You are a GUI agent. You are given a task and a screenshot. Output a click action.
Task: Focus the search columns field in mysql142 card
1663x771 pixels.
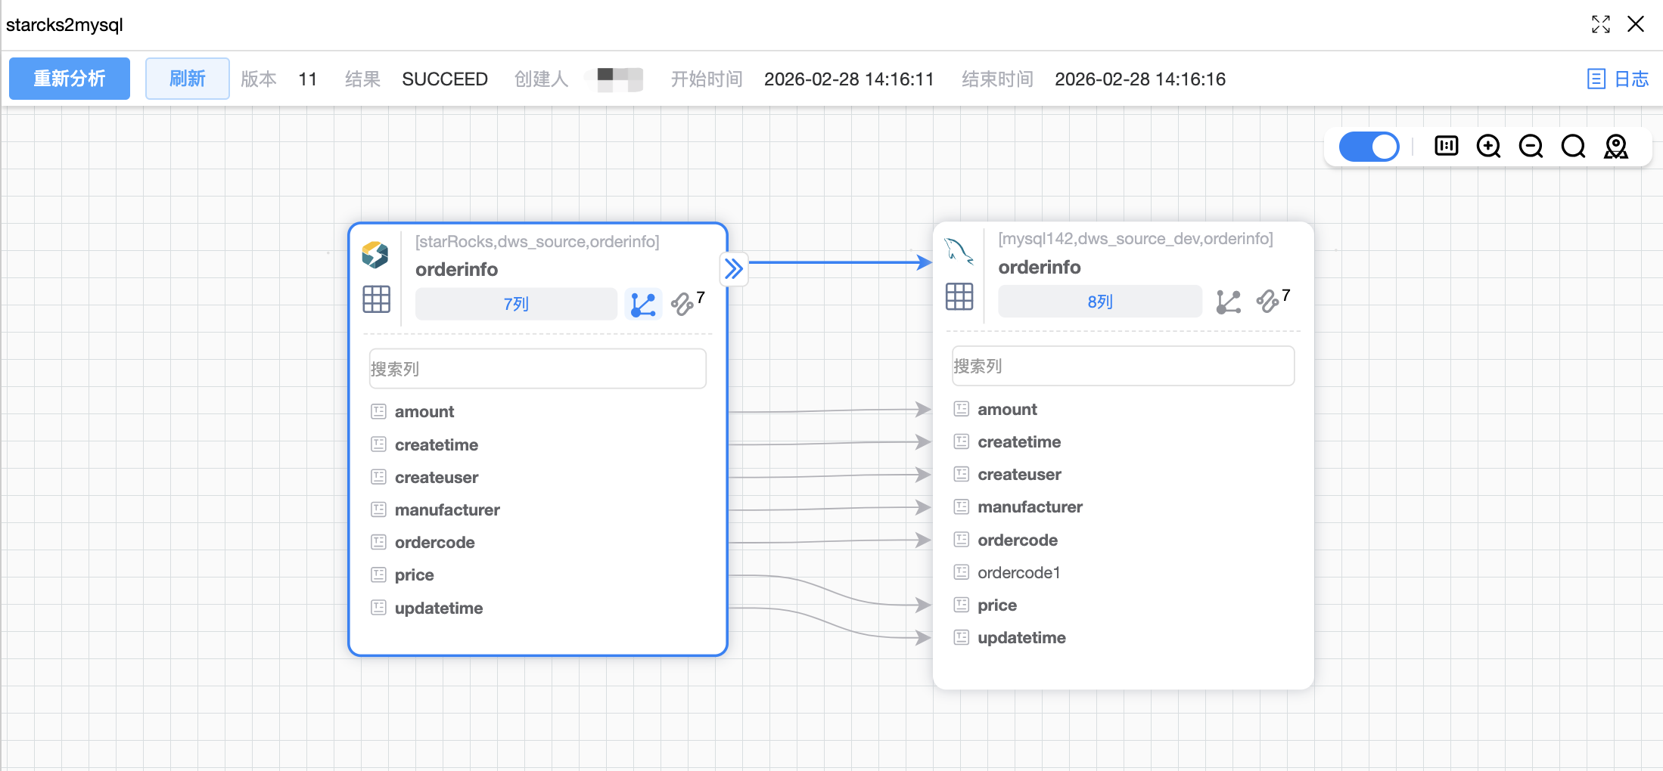(1122, 367)
